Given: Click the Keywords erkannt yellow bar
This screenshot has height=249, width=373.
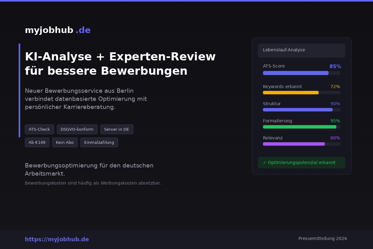Looking at the screenshot, I should (291, 93).
